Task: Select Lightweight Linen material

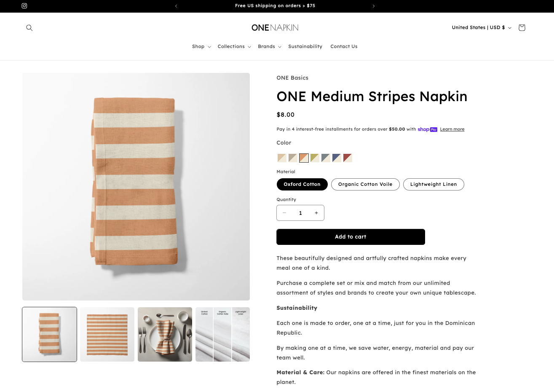Action: pos(434,184)
